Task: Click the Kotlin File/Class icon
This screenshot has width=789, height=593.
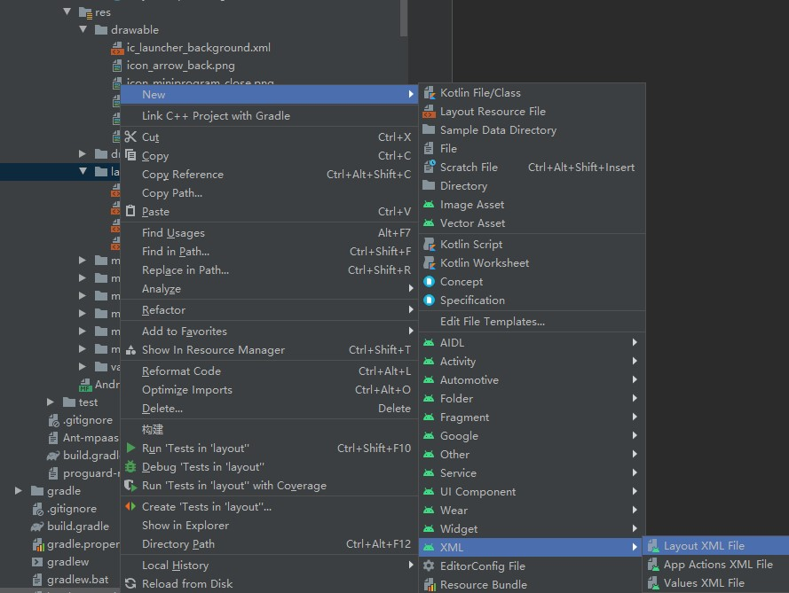Action: (430, 93)
